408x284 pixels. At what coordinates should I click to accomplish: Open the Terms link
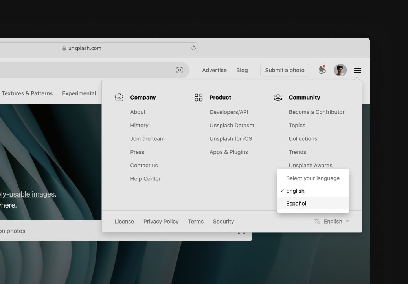[196, 222]
